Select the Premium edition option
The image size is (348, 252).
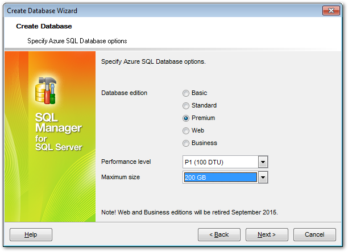(186, 118)
